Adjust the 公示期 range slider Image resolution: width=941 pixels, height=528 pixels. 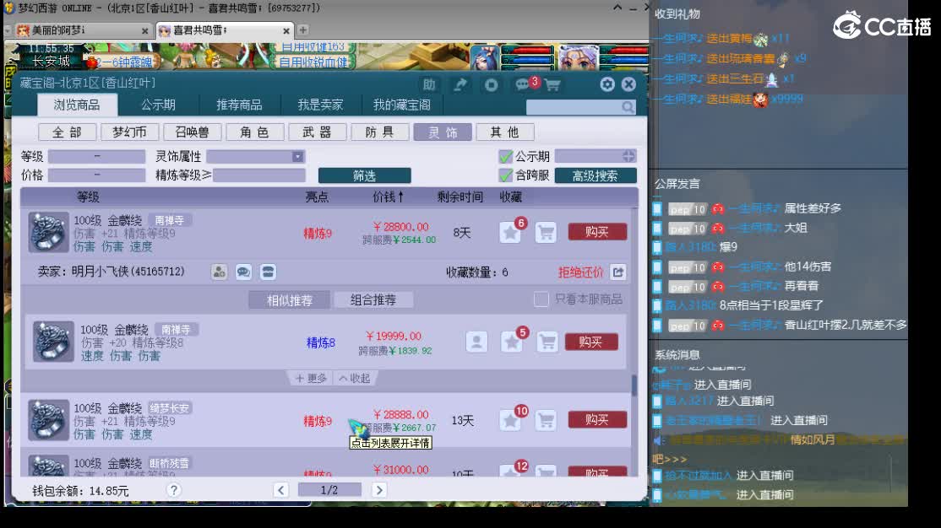(x=628, y=155)
